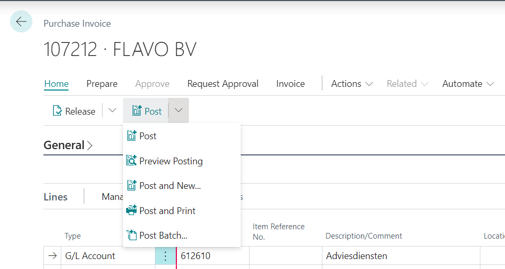Click the row selector arrow icon

tap(52, 256)
